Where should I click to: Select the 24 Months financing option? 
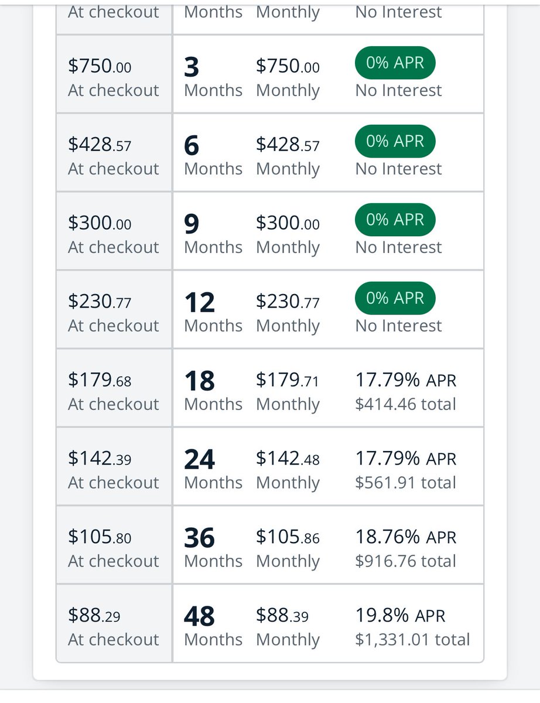point(270,467)
